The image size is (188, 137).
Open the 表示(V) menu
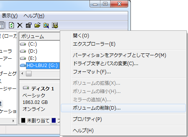pos(9,16)
